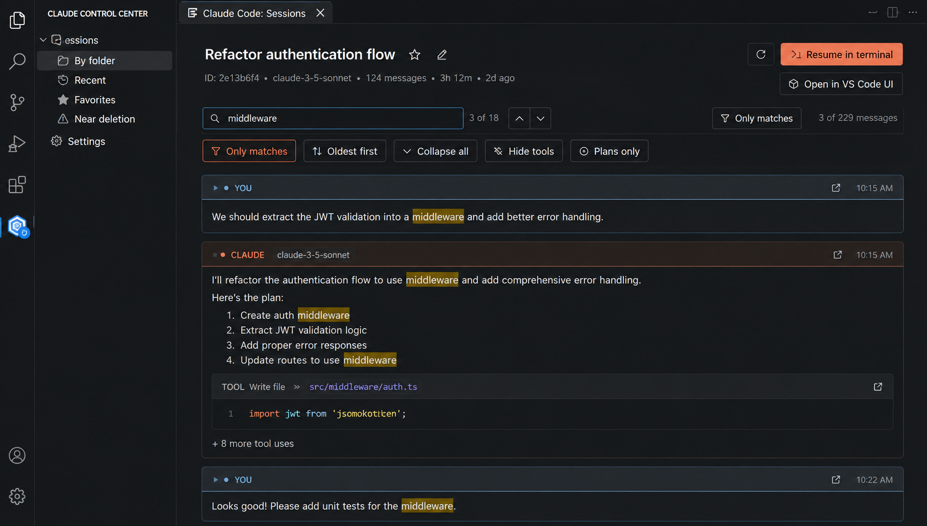Image resolution: width=927 pixels, height=526 pixels.
Task: Click the import jwt code line
Action: tap(328, 414)
